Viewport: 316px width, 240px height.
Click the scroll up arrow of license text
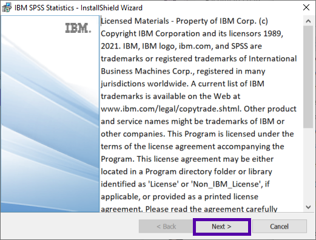coord(308,21)
